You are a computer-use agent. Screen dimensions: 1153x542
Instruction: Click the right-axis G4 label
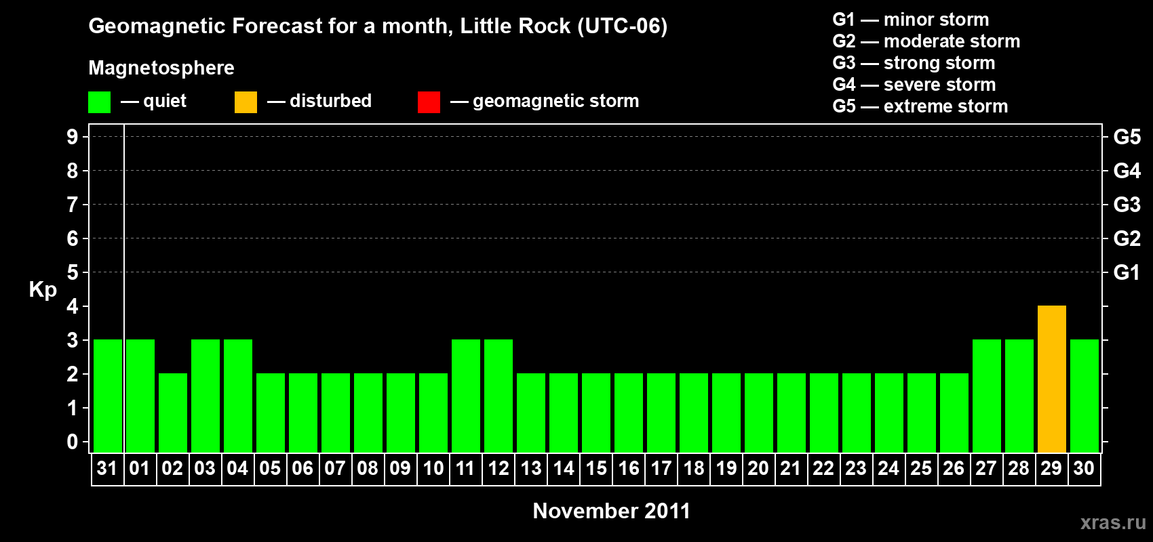pos(1127,171)
